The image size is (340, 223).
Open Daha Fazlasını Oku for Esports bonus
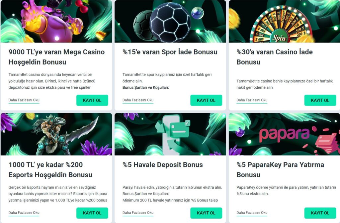[24, 213]
